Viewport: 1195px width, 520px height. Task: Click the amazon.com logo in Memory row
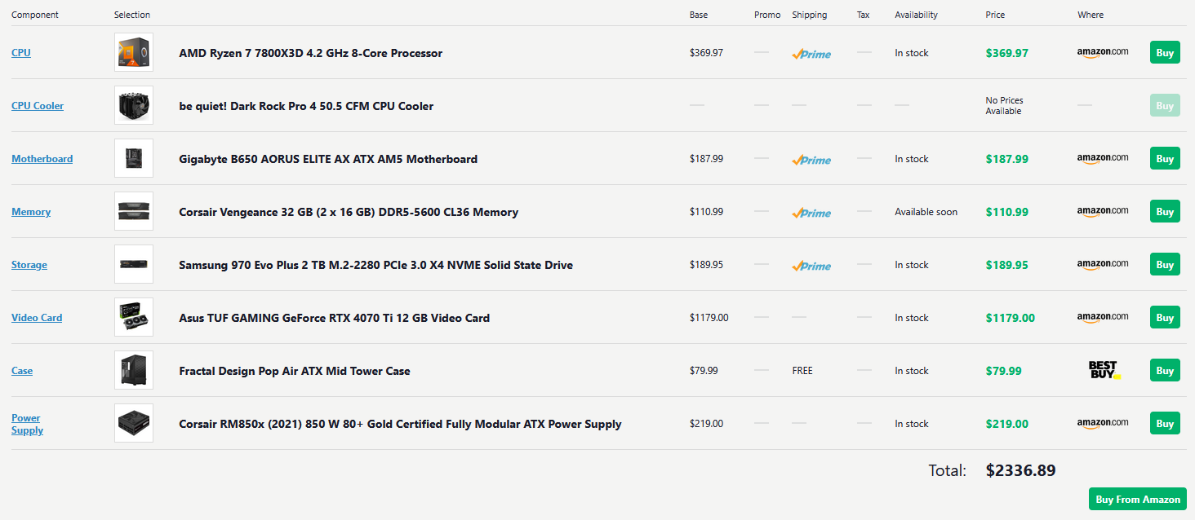click(x=1103, y=212)
